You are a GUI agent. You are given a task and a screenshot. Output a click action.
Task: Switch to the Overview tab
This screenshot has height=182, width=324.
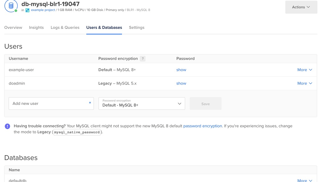tap(13, 27)
